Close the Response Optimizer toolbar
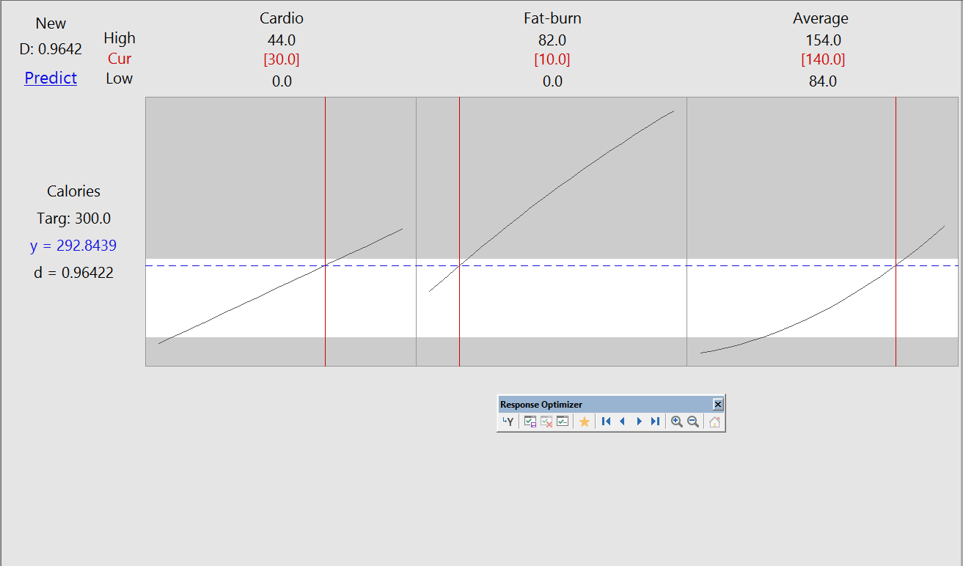This screenshot has height=566, width=963. pos(718,404)
